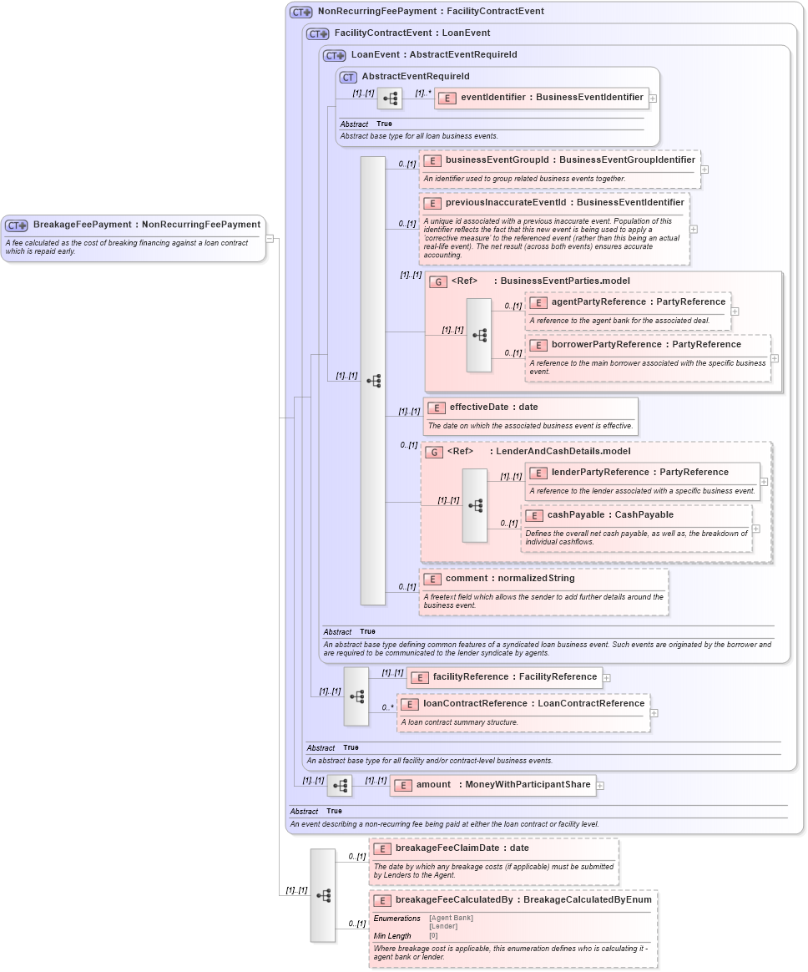The width and height of the screenshot is (808, 972).
Task: Click the 'amount : MoneyWithParticipantShare' label
Action: 503,785
